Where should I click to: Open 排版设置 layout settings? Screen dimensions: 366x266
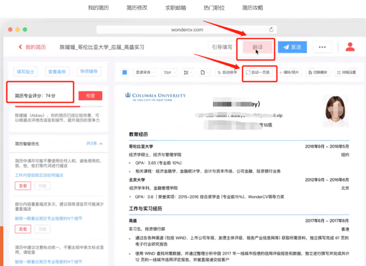click(x=347, y=72)
